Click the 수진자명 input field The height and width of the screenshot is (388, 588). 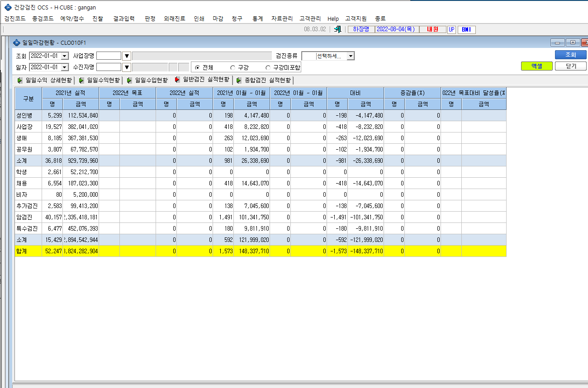[109, 67]
